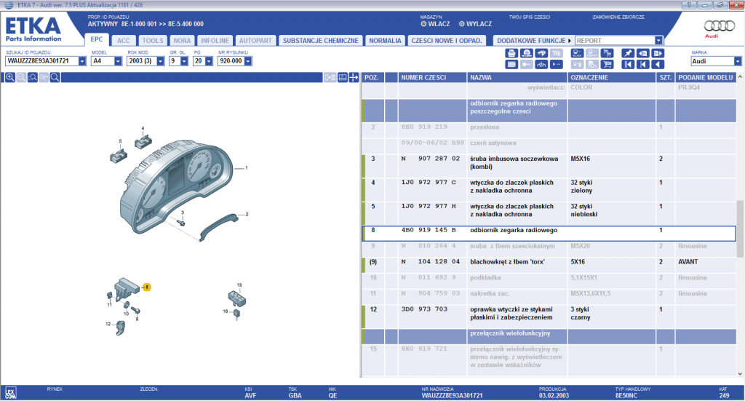
Task: Switch to the TOOLS tab
Action: pyautogui.click(x=153, y=41)
